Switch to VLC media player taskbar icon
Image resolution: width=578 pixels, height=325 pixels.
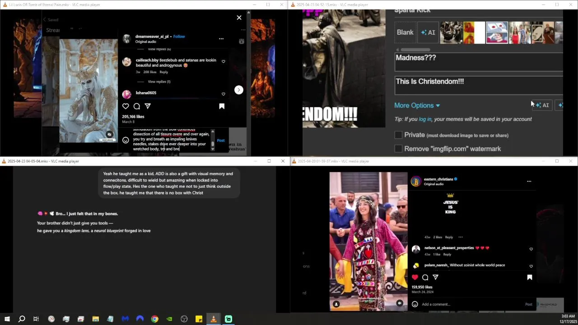click(x=214, y=319)
